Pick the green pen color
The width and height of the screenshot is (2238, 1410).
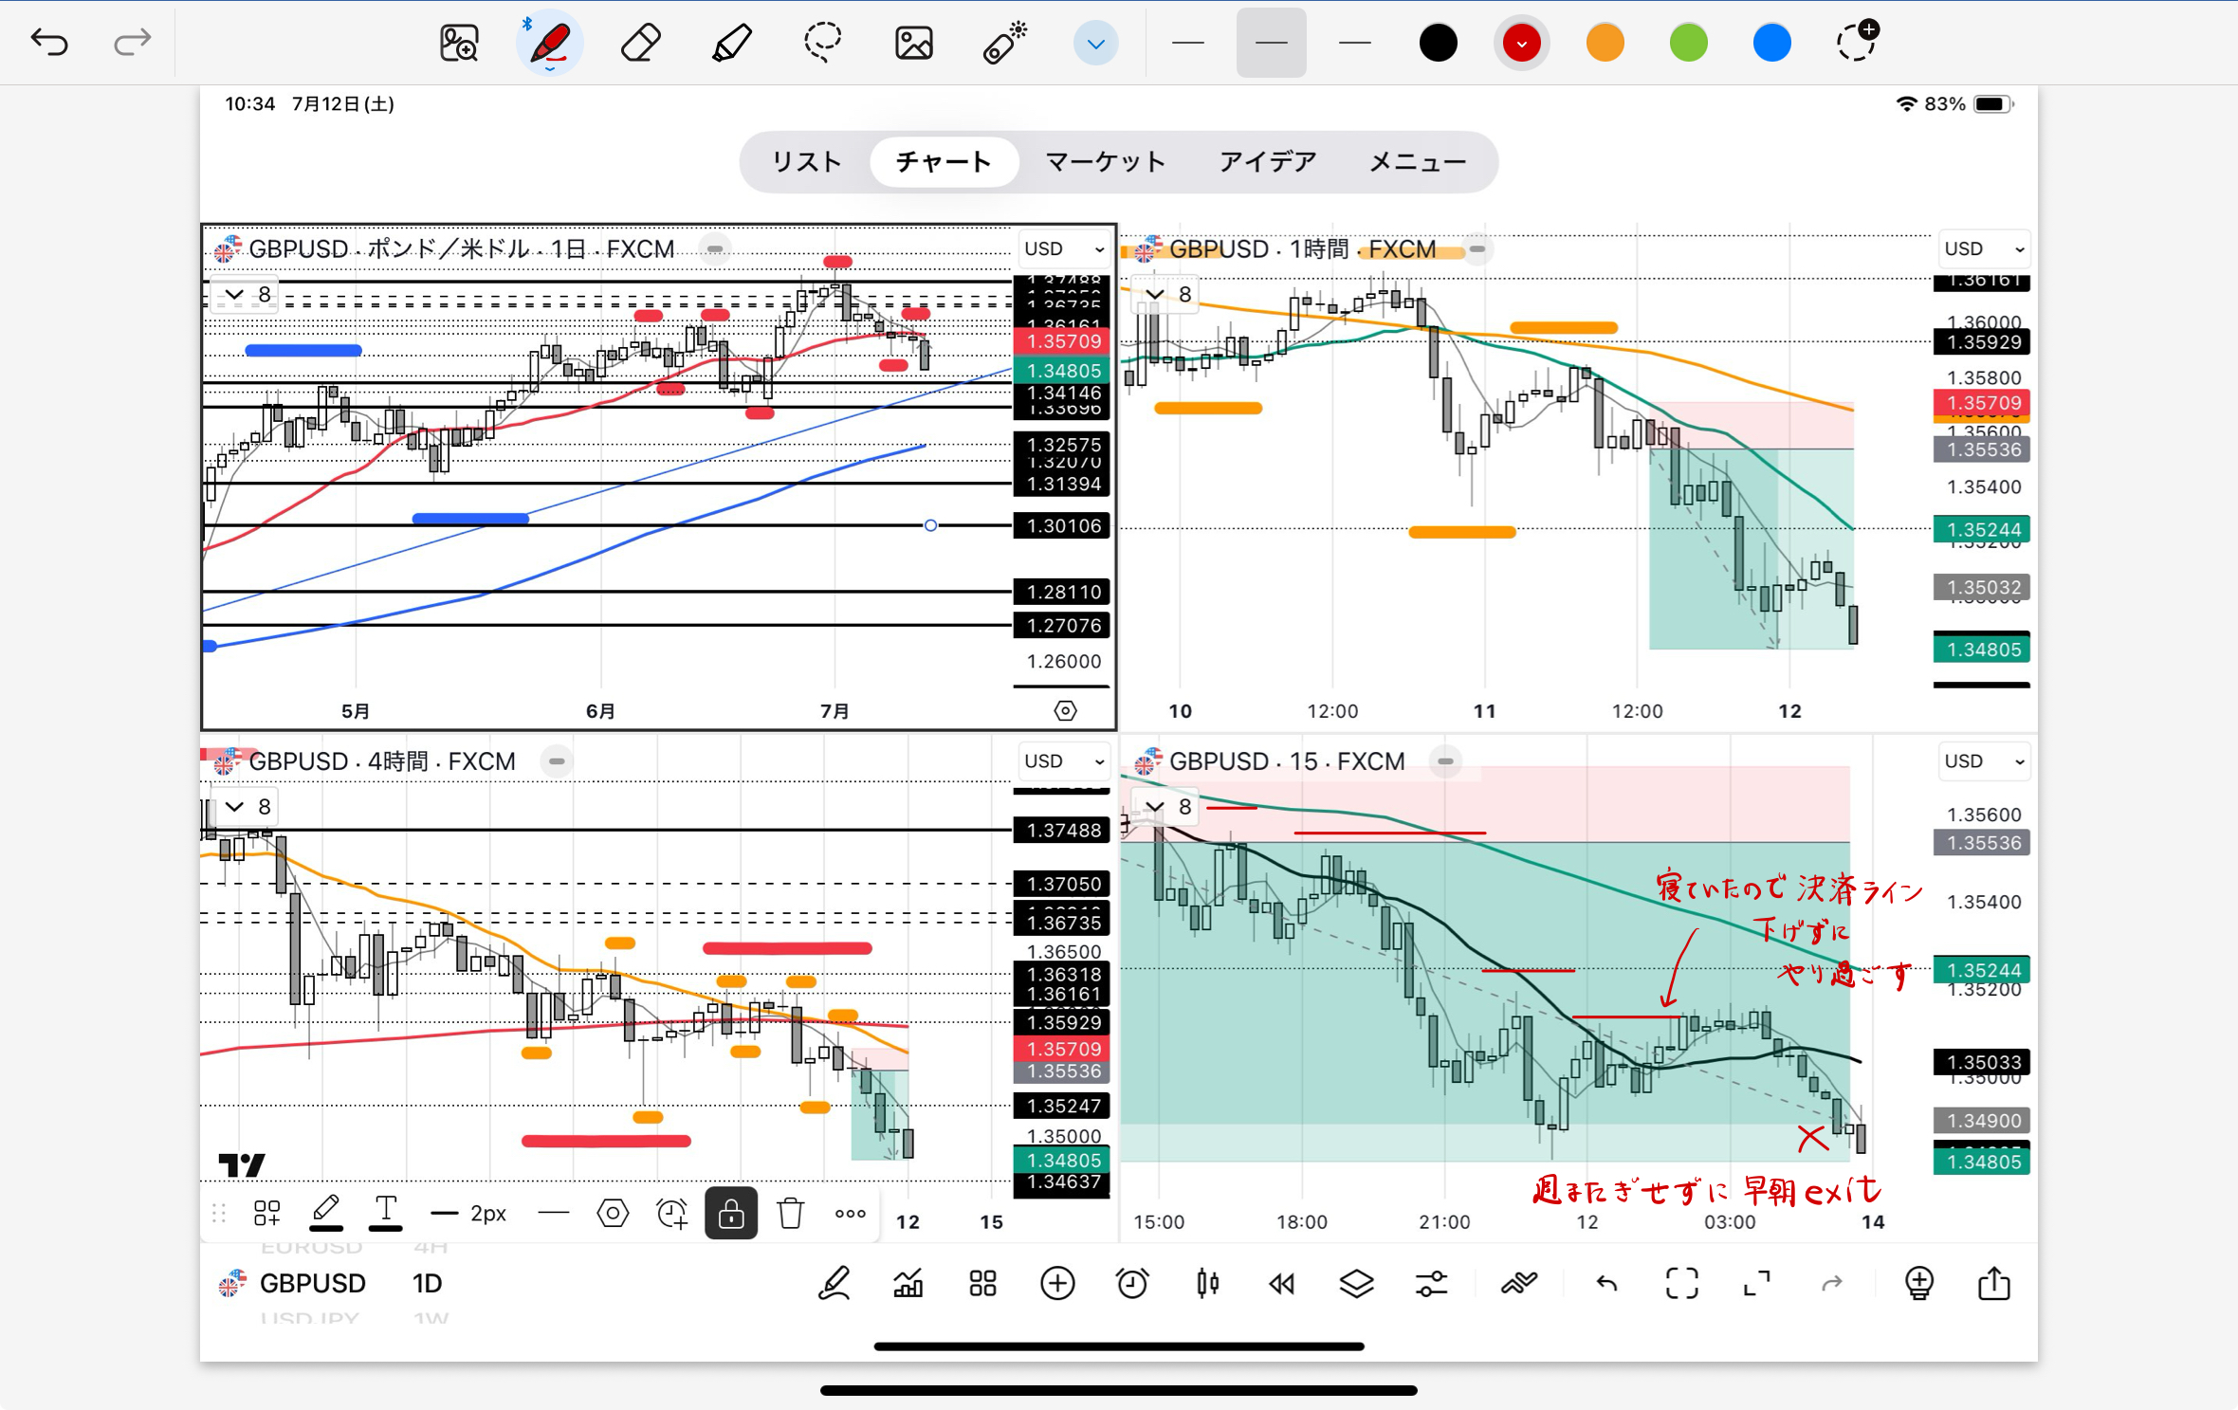click(1688, 43)
